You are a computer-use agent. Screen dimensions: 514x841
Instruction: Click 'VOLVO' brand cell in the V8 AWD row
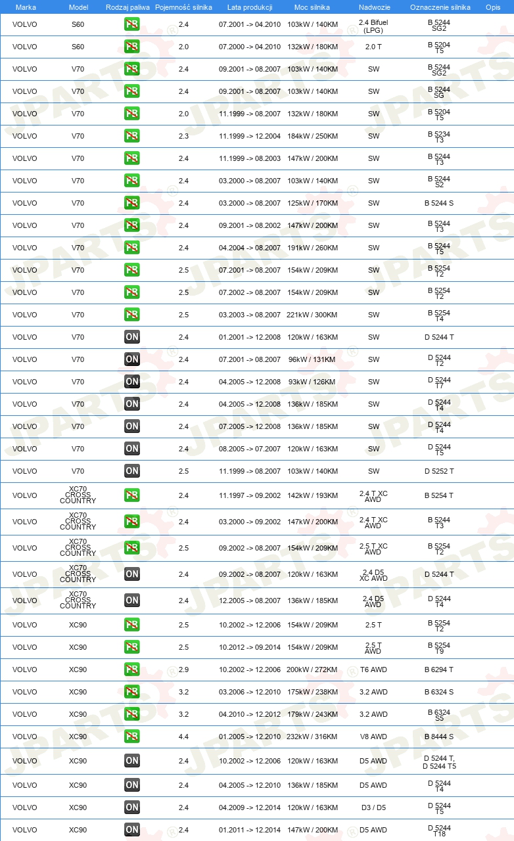25,737
